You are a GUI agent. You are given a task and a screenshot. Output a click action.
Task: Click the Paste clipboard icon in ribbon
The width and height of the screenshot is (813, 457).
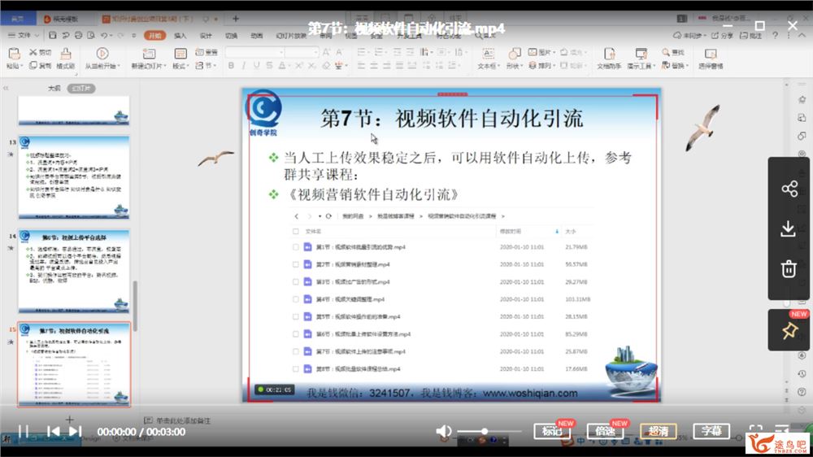(x=15, y=54)
